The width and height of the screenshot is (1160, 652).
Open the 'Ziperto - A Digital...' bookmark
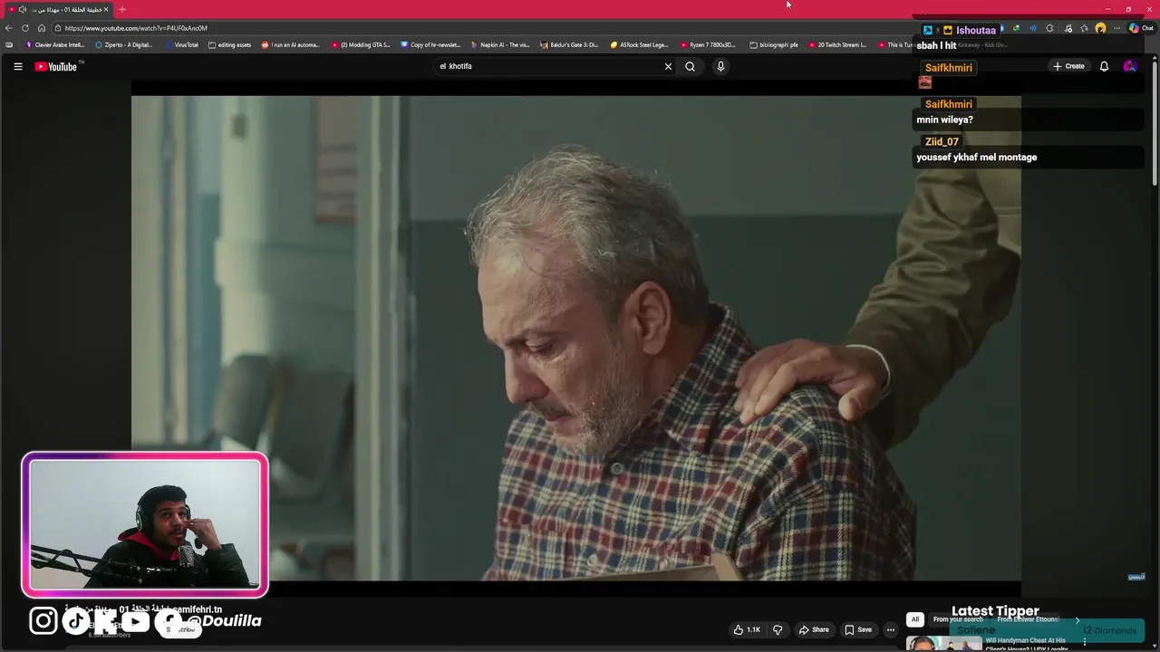124,44
